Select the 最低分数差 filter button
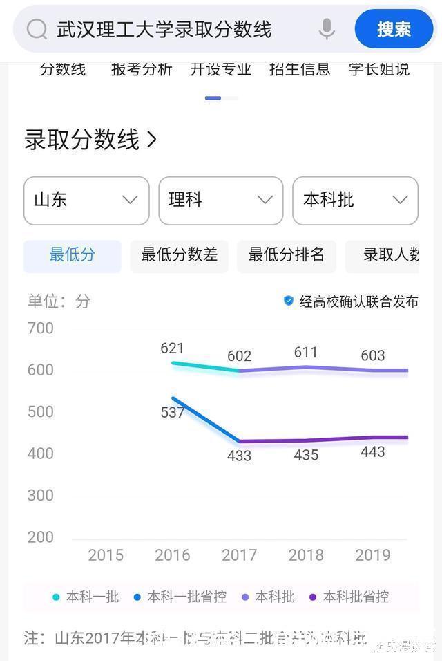442x661 pixels. [x=179, y=256]
